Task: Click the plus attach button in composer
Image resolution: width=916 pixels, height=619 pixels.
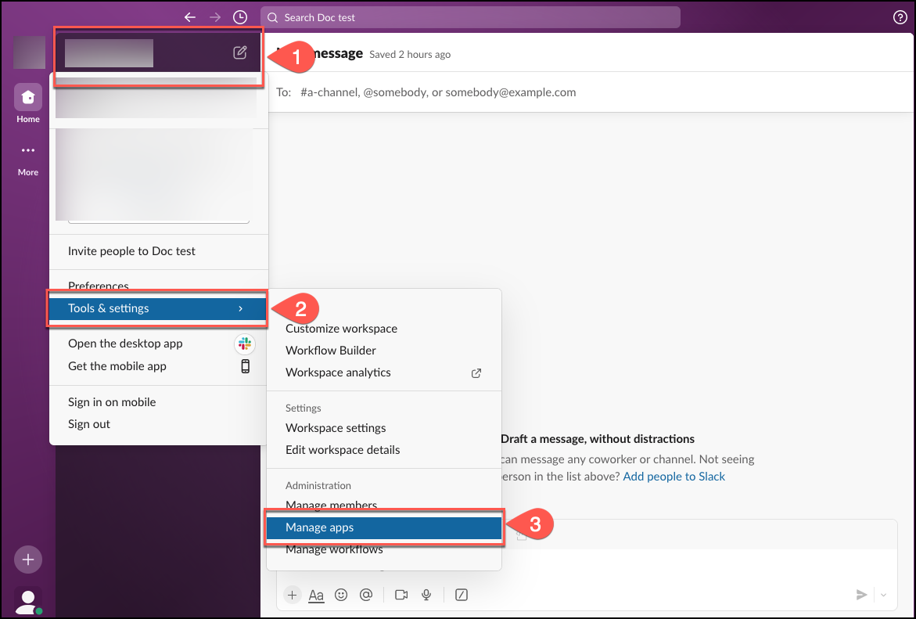Action: tap(292, 595)
